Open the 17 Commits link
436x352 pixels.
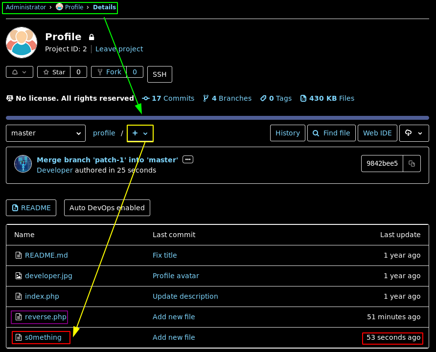pyautogui.click(x=168, y=98)
